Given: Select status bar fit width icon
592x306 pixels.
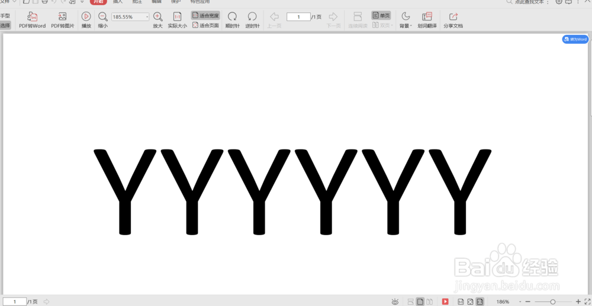Looking at the screenshot, I should (x=480, y=301).
